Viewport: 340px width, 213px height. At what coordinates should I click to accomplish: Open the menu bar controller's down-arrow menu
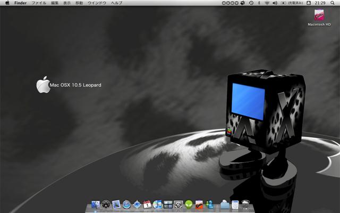tap(236, 3)
